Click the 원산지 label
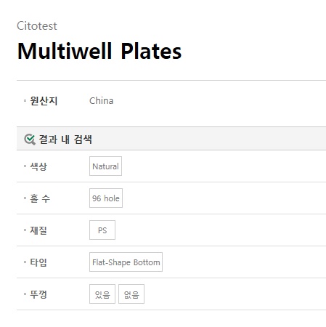The image size is (326, 327). [x=44, y=101]
